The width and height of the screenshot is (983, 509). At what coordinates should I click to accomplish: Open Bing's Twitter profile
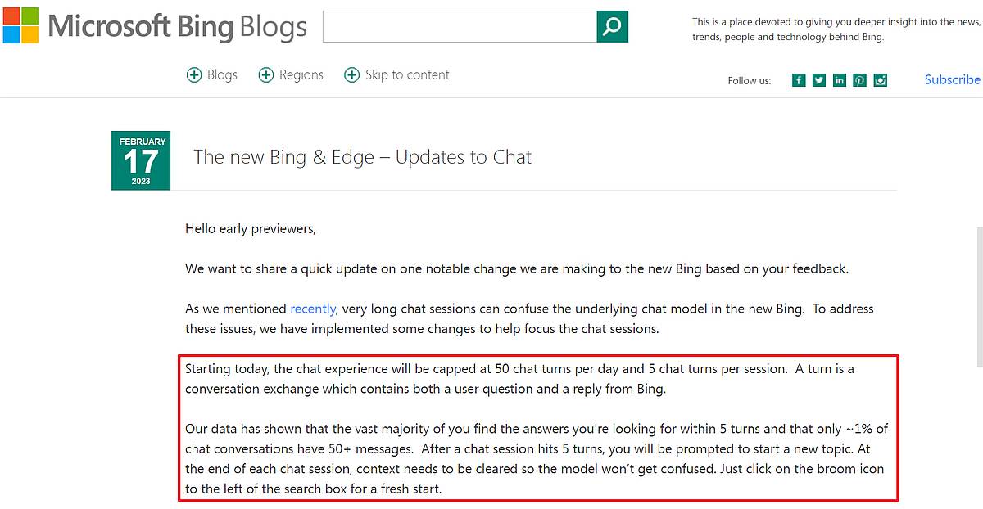819,79
